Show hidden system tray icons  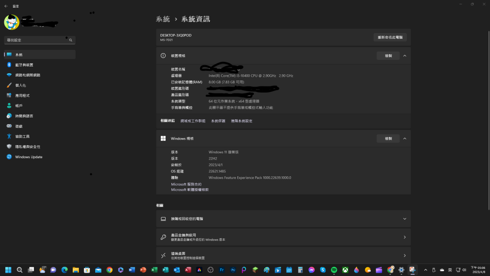tap(425, 270)
